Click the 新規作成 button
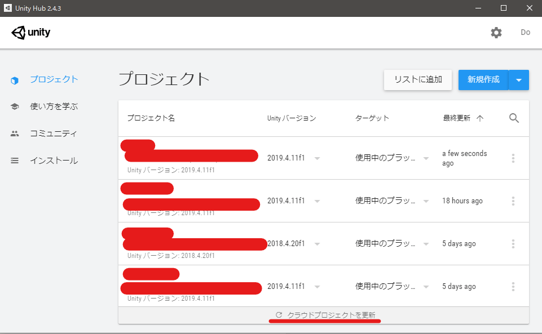 [x=483, y=80]
